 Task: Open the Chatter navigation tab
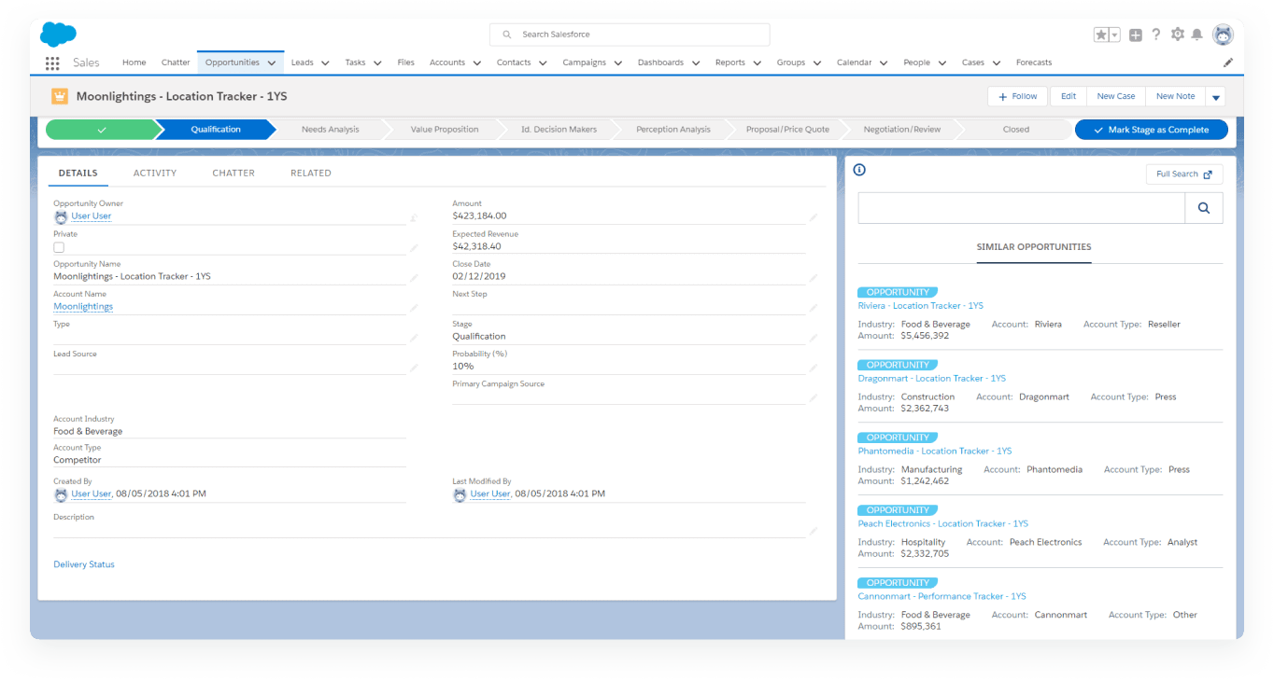pos(176,63)
